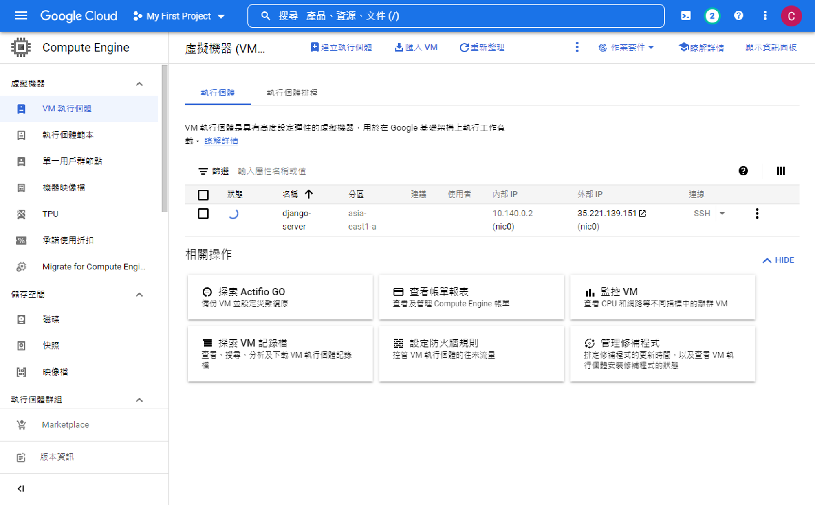Open toolbar overflow three-dot menu
The width and height of the screenshot is (815, 505).
pyautogui.click(x=577, y=48)
